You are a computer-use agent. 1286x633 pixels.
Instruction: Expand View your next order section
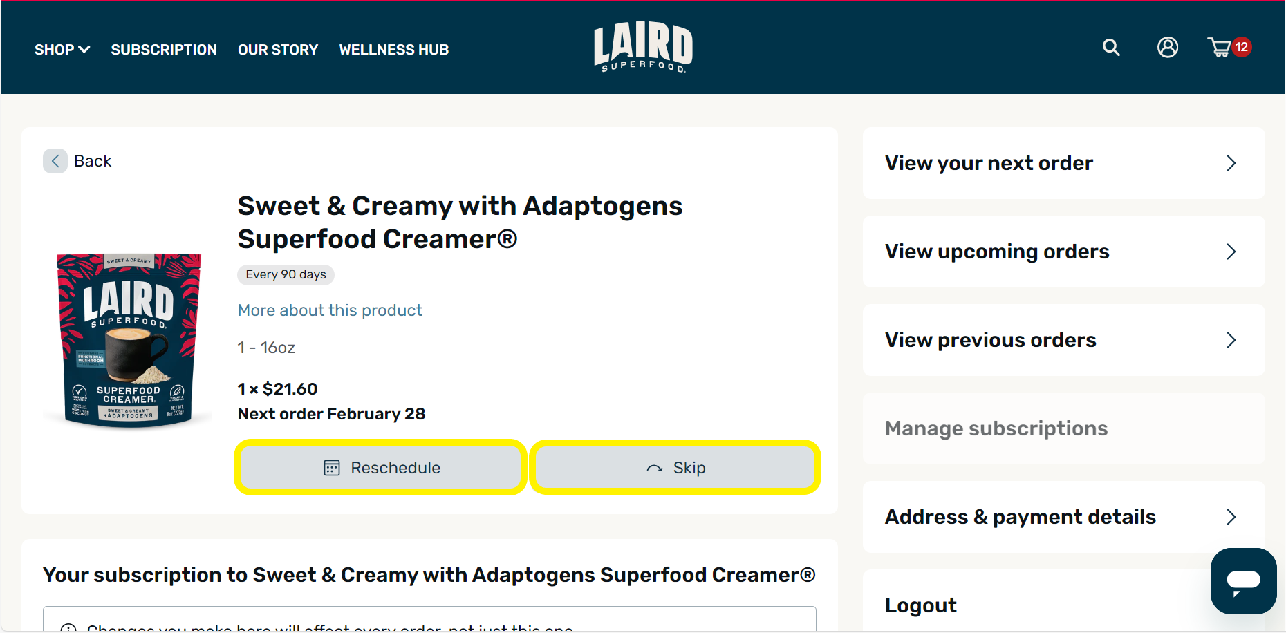(x=1063, y=163)
